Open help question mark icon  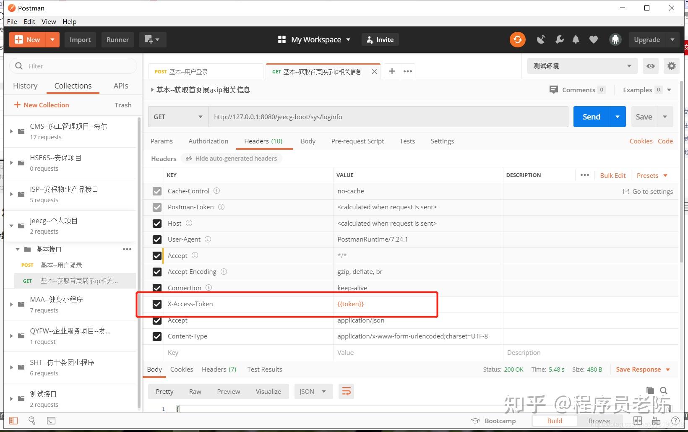tap(675, 421)
